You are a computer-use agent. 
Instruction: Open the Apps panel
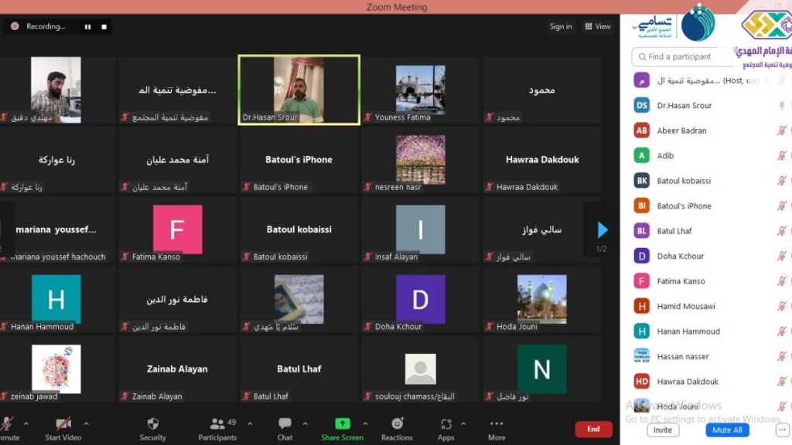(445, 424)
